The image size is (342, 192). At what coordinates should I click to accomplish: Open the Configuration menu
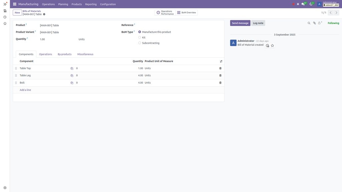[x=108, y=4]
